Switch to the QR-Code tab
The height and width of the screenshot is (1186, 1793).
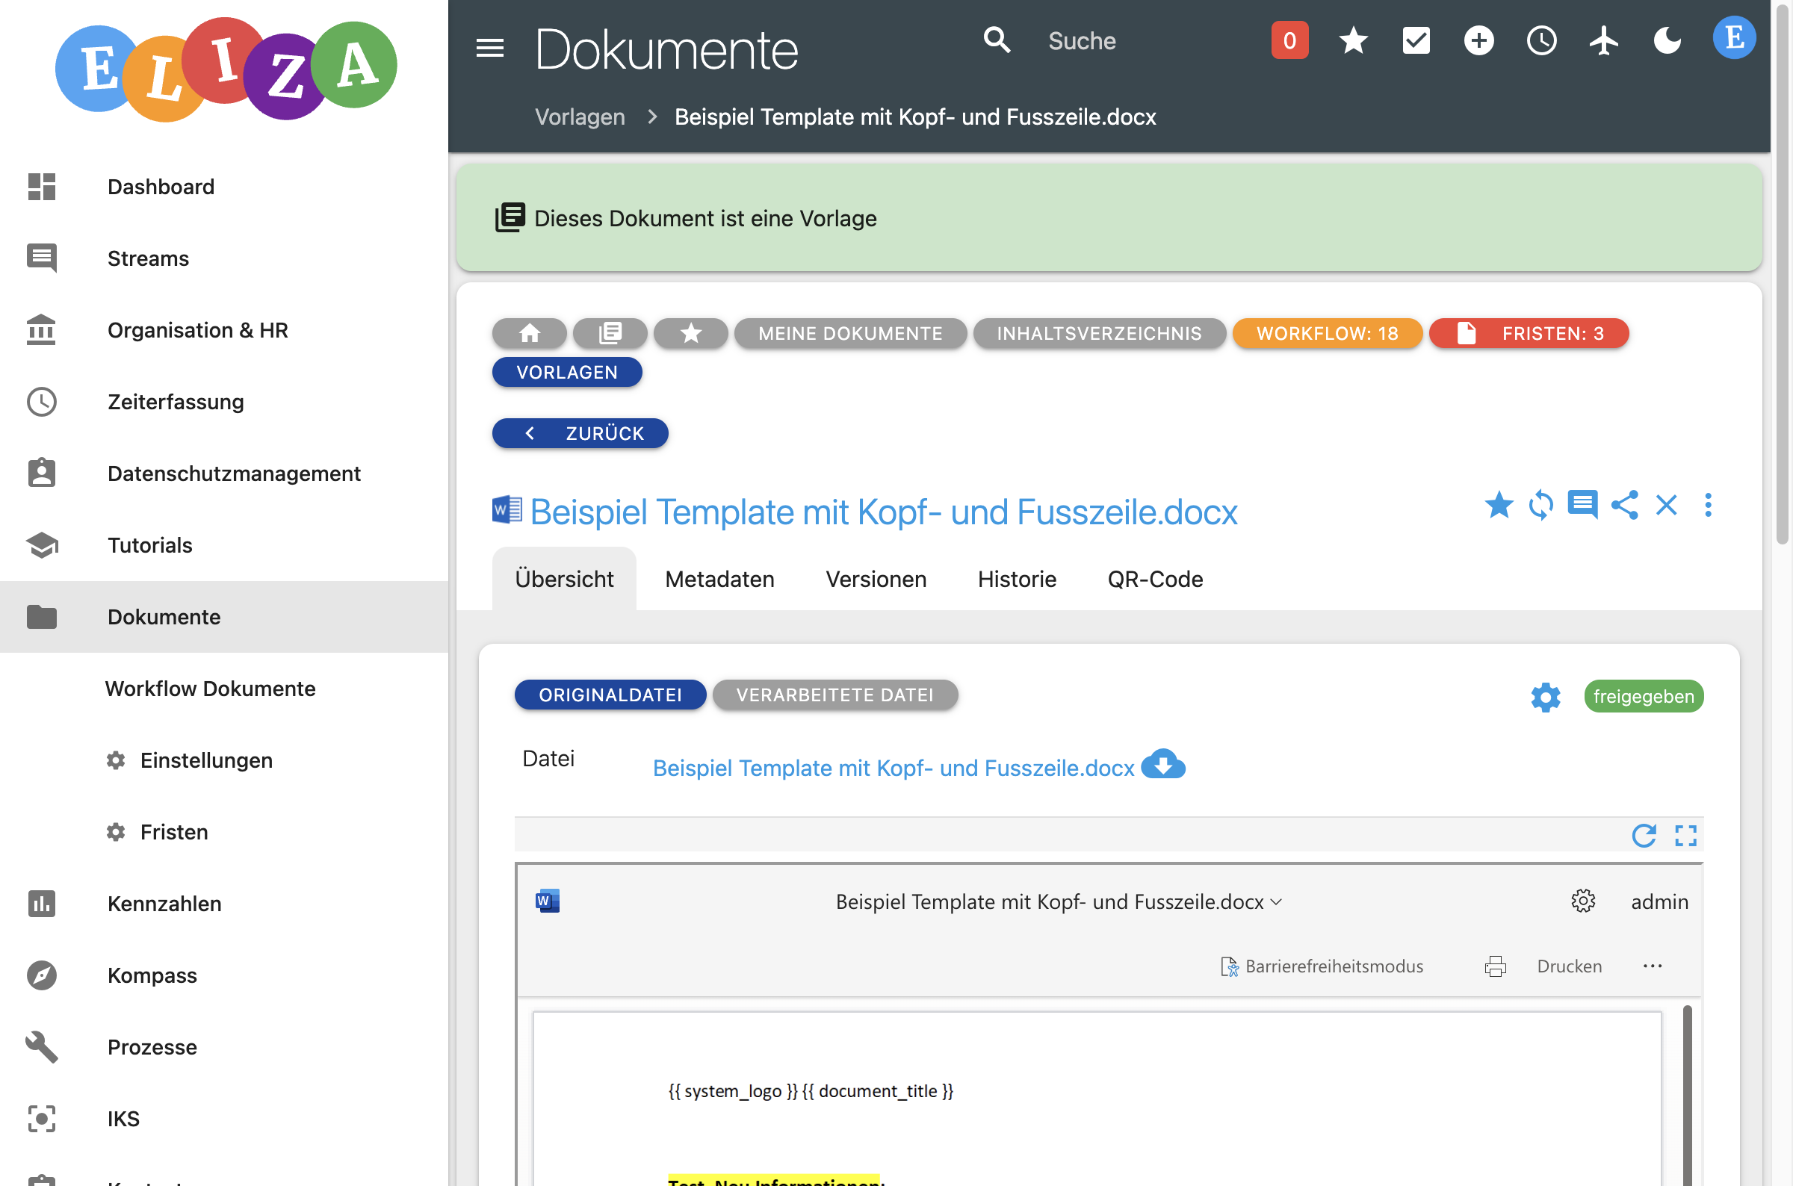tap(1155, 580)
